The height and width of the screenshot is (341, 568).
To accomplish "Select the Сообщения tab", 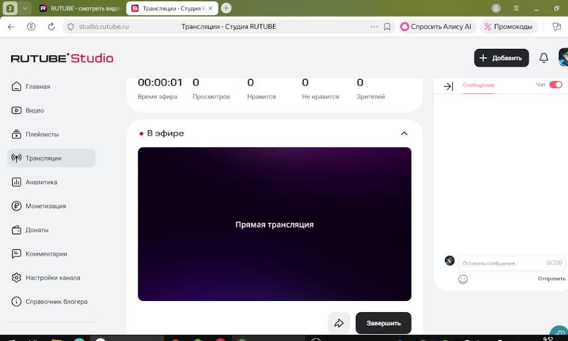I will 479,86.
